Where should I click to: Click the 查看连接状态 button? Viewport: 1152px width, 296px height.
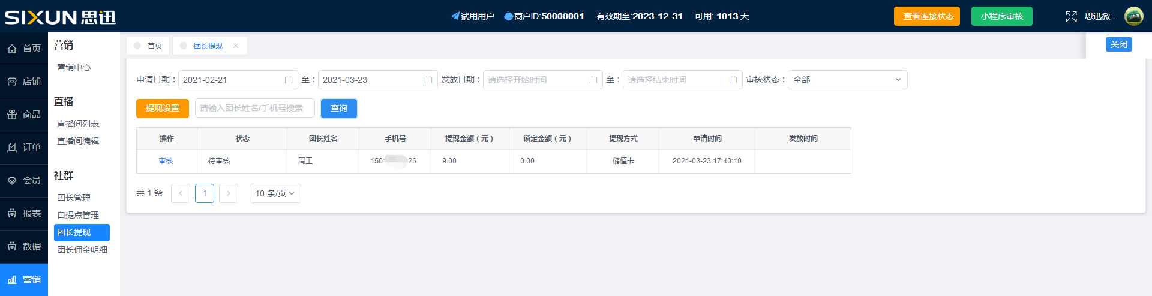click(x=927, y=16)
